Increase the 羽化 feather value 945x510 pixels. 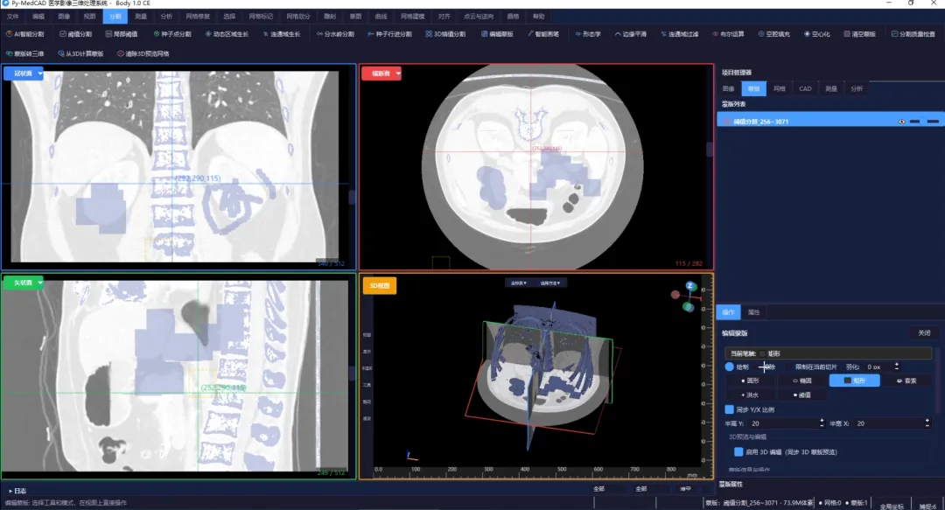point(897,364)
